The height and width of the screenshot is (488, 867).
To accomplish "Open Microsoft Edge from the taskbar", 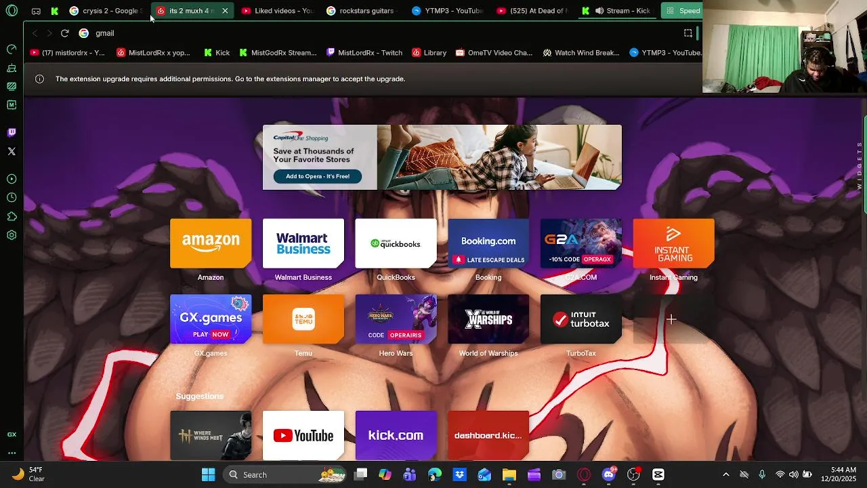I will tap(434, 474).
